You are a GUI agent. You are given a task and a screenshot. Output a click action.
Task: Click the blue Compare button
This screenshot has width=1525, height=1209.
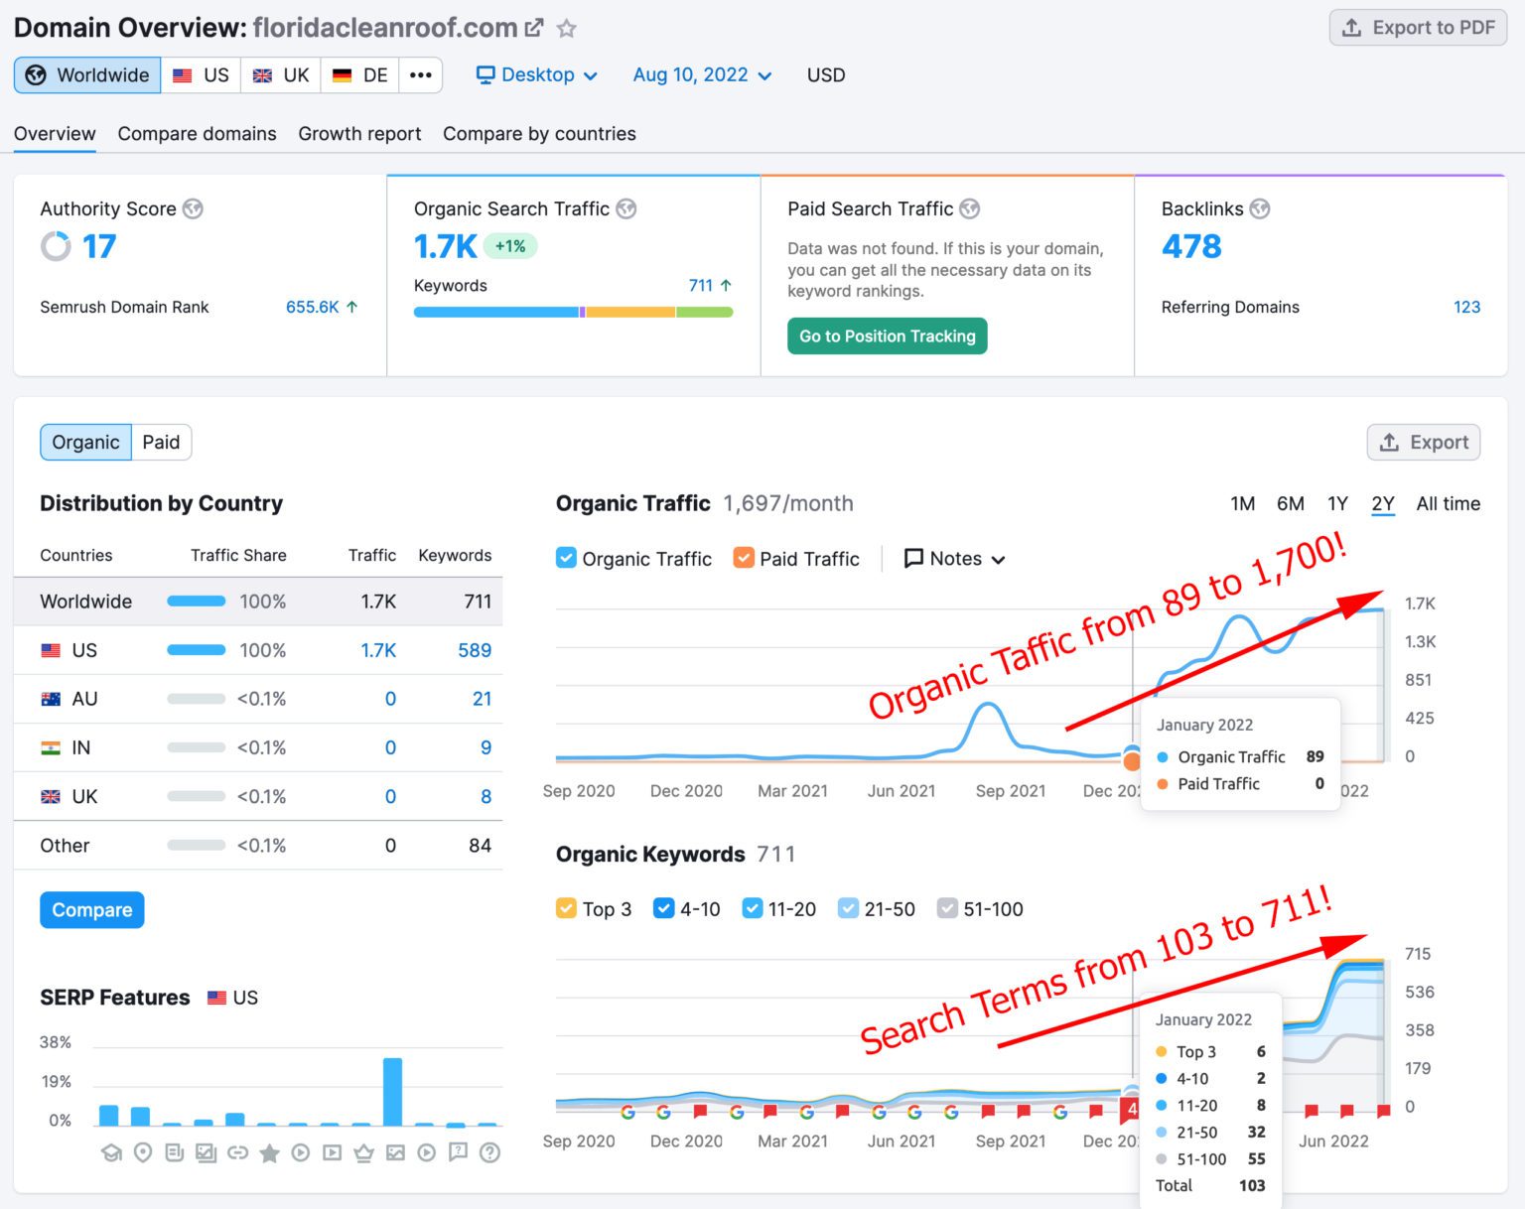pos(92,910)
